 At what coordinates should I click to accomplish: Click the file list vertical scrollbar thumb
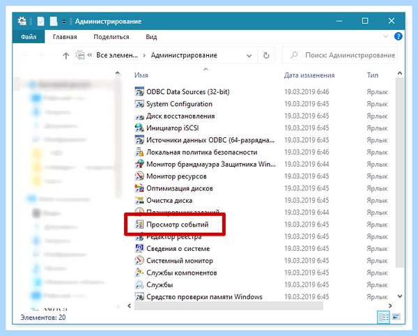point(400,173)
